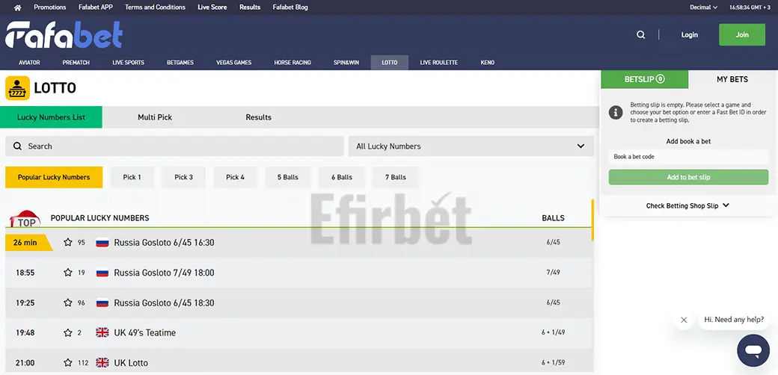Switch to the Results tab in Lotto
This screenshot has width=778, height=375.
pyautogui.click(x=259, y=117)
